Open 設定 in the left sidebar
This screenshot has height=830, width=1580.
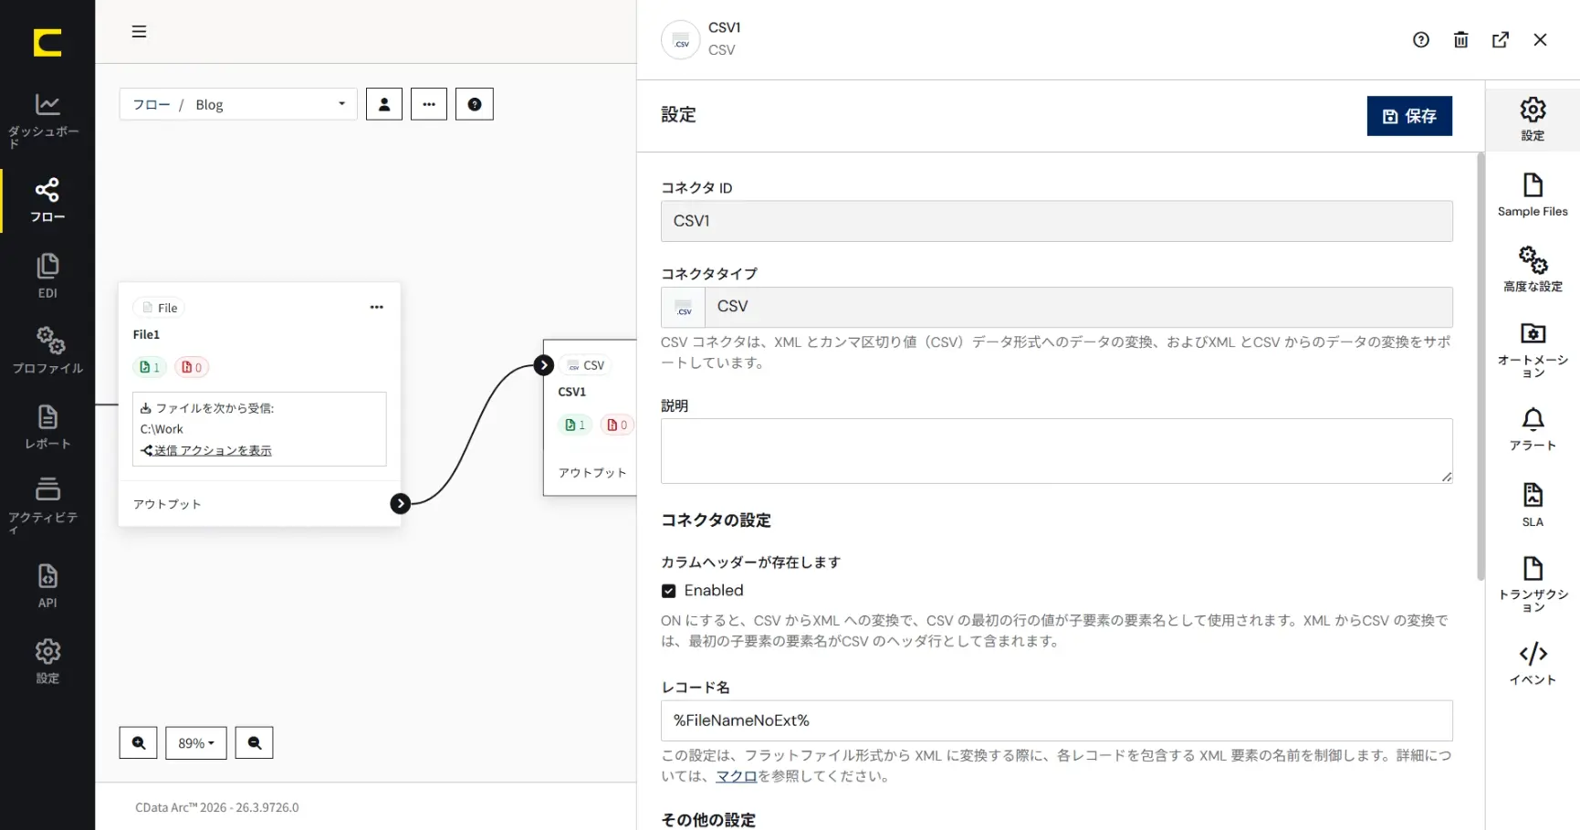coord(47,662)
